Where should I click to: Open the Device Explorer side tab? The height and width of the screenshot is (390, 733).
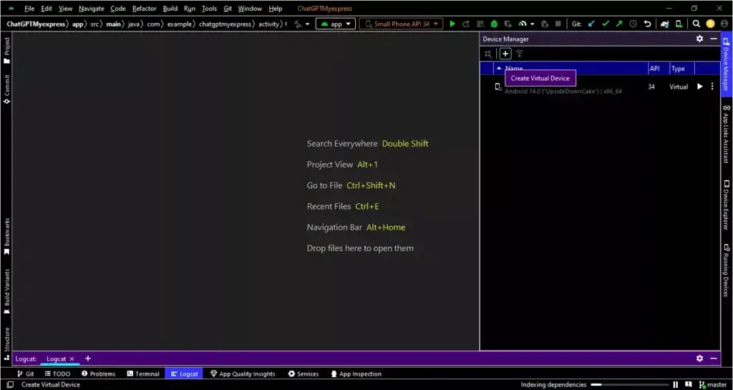point(726,205)
